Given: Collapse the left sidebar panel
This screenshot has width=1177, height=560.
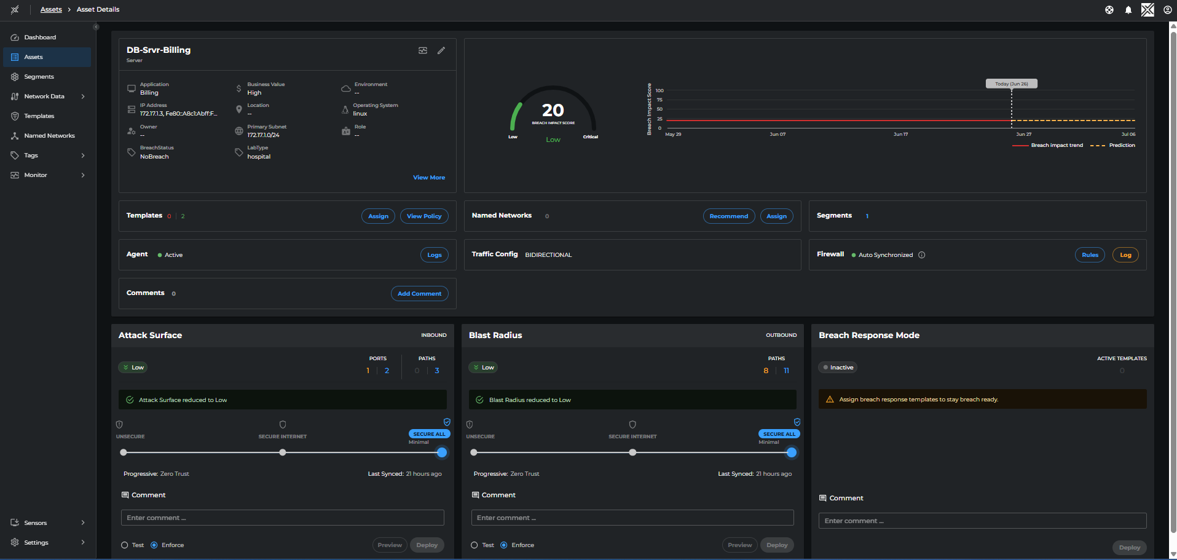Looking at the screenshot, I should pyautogui.click(x=96, y=27).
